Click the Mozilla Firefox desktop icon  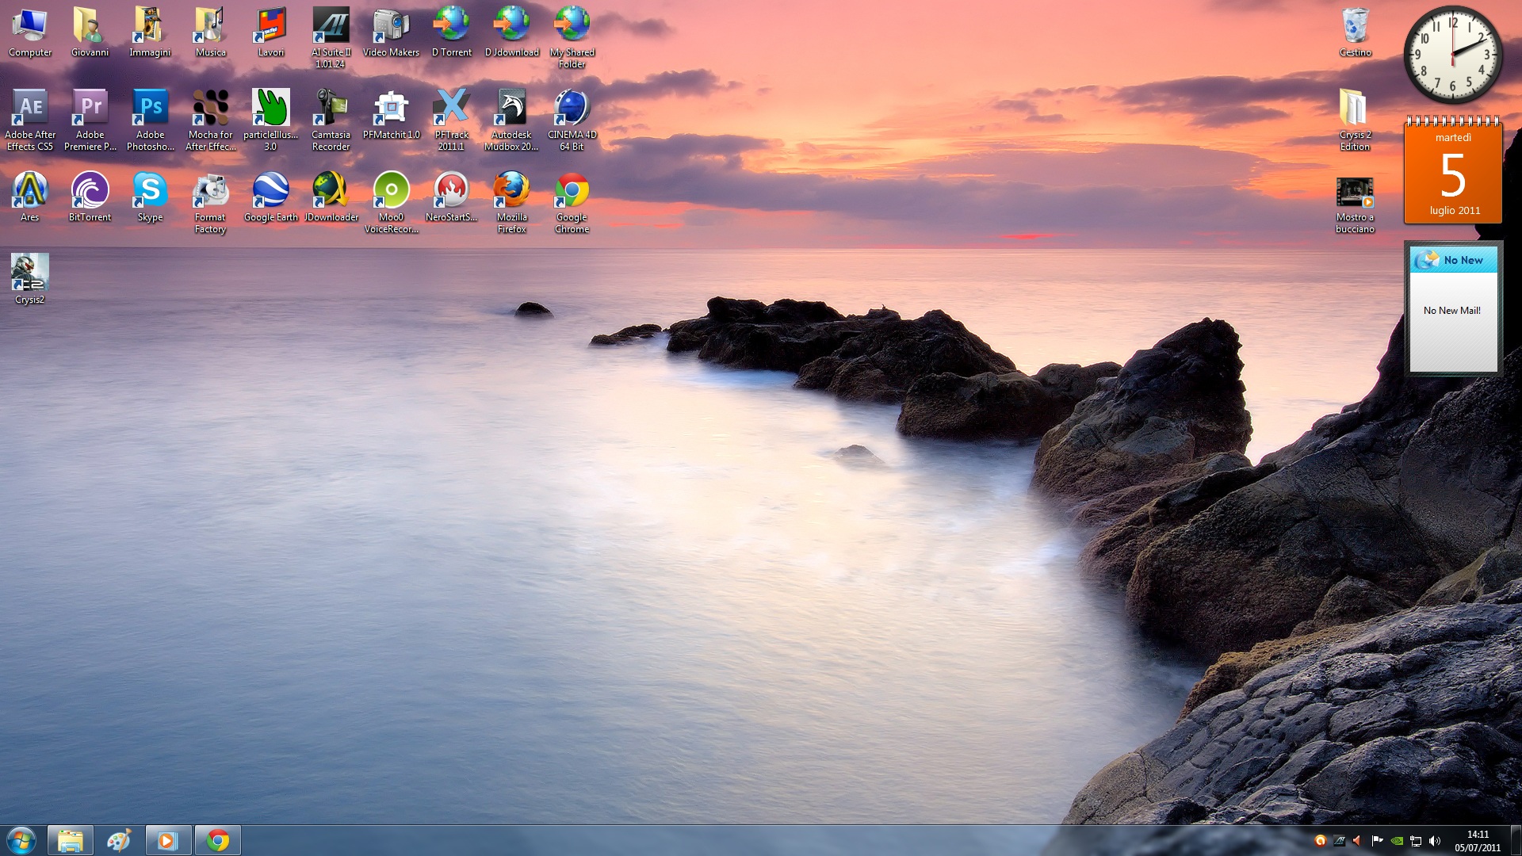coord(511,192)
